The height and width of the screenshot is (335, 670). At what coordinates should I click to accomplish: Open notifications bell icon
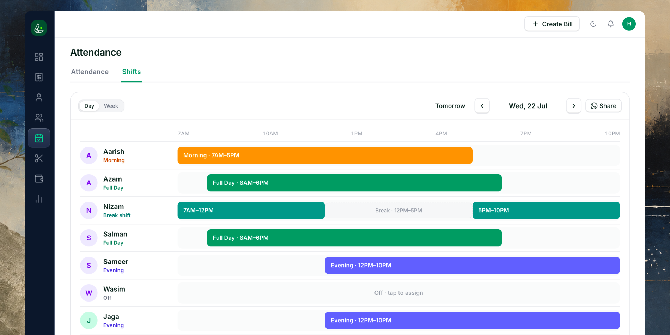pyautogui.click(x=610, y=24)
